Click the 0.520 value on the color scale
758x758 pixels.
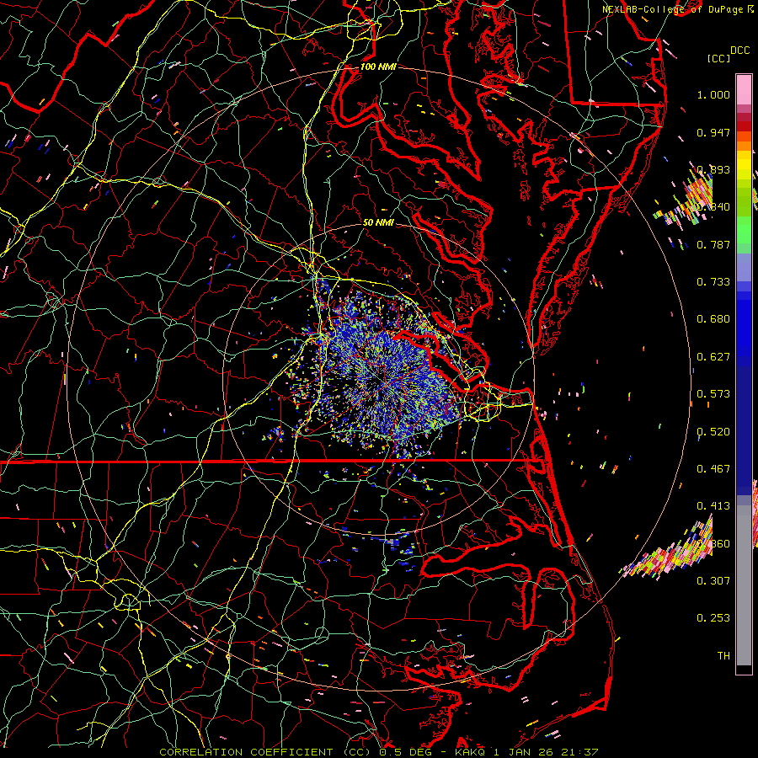tap(713, 432)
